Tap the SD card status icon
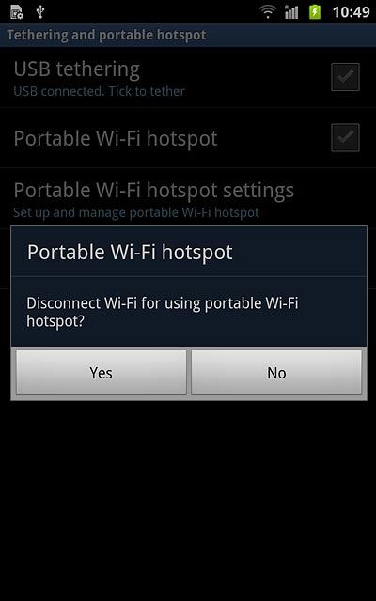Viewport: 376px width, 601px height. (x=17, y=12)
